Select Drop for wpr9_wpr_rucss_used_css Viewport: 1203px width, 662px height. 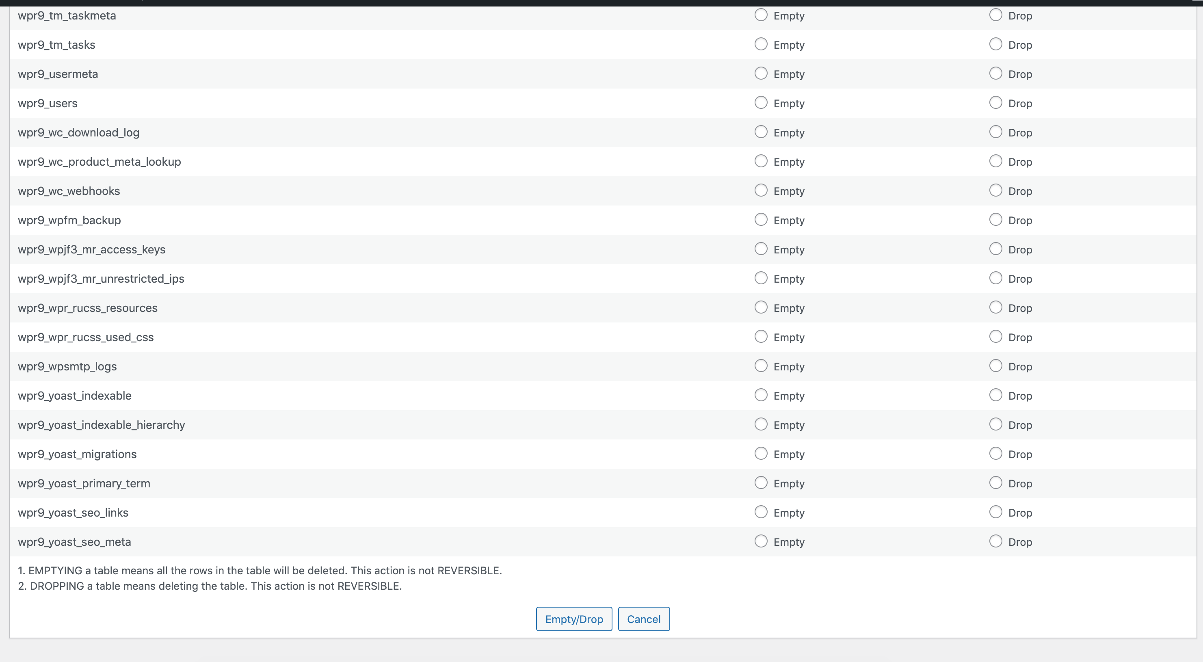[x=995, y=337]
